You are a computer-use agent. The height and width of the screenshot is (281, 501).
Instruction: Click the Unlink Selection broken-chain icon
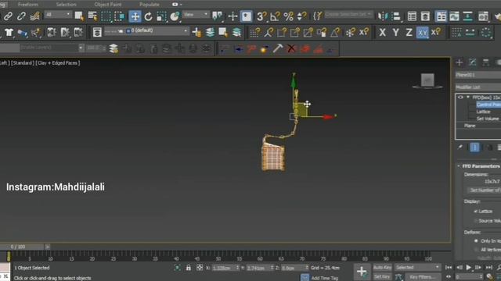pyautogui.click(x=21, y=16)
